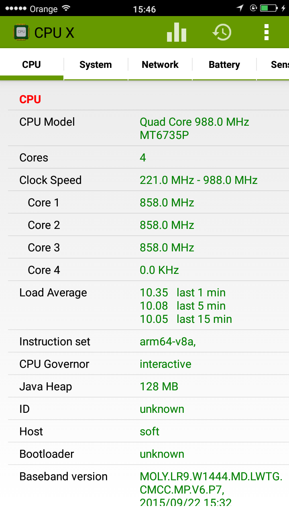Open the history clock icon

(222, 33)
